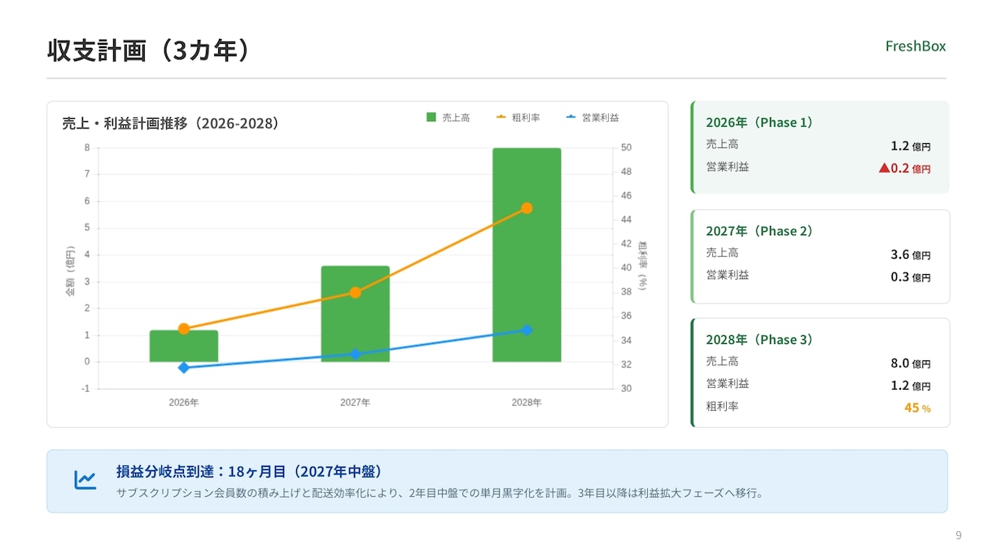The height and width of the screenshot is (558, 993).
Task: Click the 営業利益 label in the Phase 1 card
Action: coord(728,167)
